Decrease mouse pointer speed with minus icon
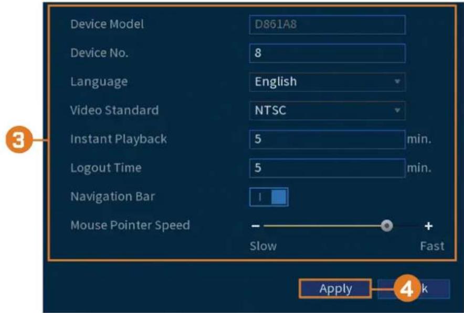 [x=256, y=226]
